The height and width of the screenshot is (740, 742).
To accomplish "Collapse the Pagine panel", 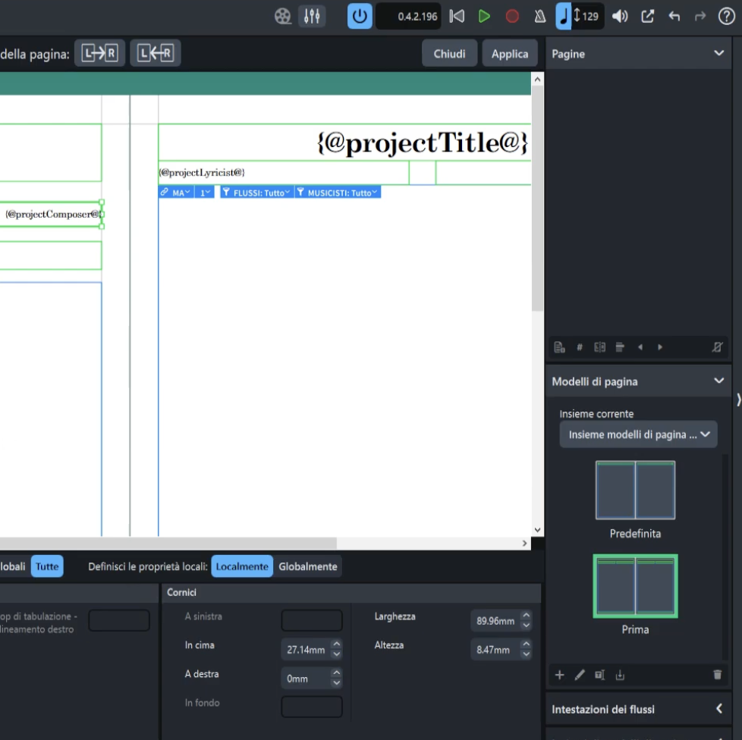I will click(718, 54).
